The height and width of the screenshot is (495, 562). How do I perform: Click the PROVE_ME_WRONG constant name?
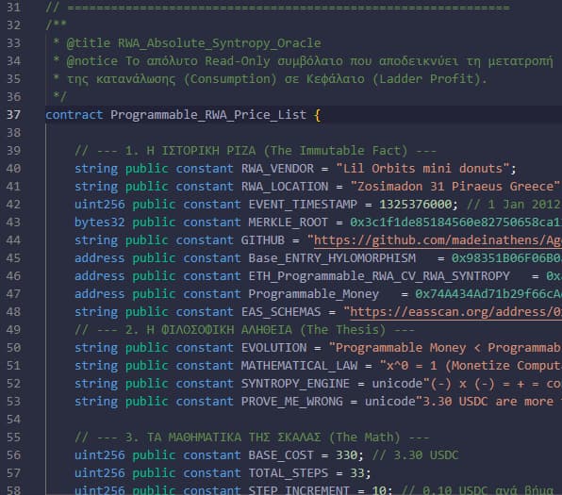point(291,402)
